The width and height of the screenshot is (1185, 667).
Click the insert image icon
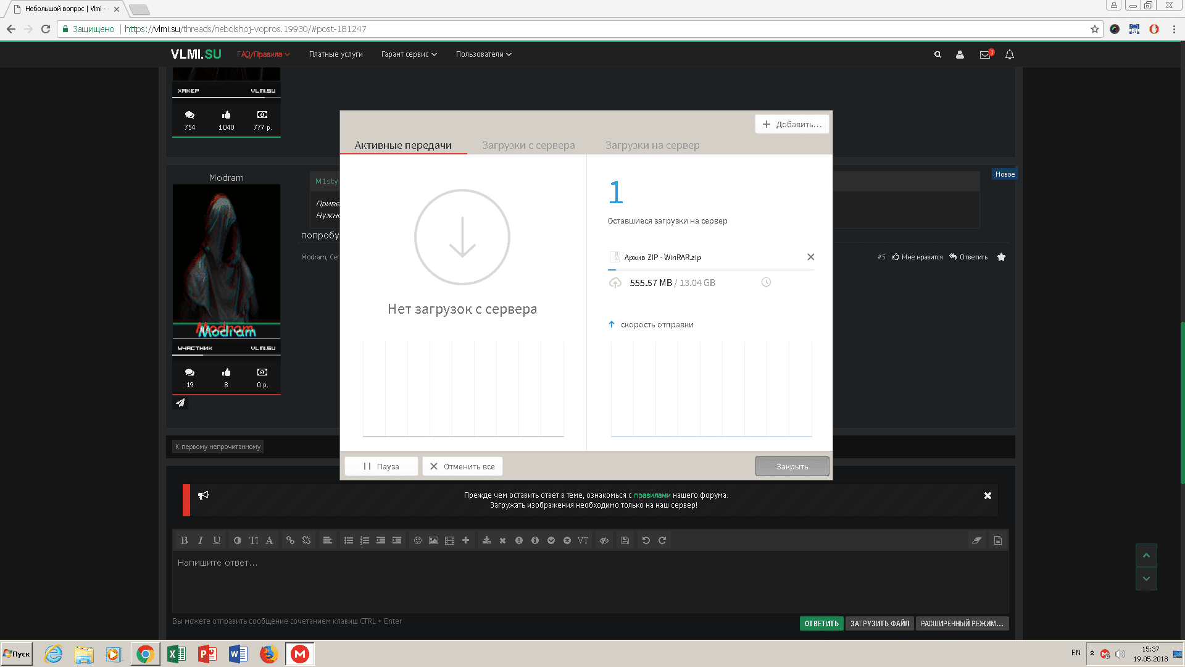point(434,540)
